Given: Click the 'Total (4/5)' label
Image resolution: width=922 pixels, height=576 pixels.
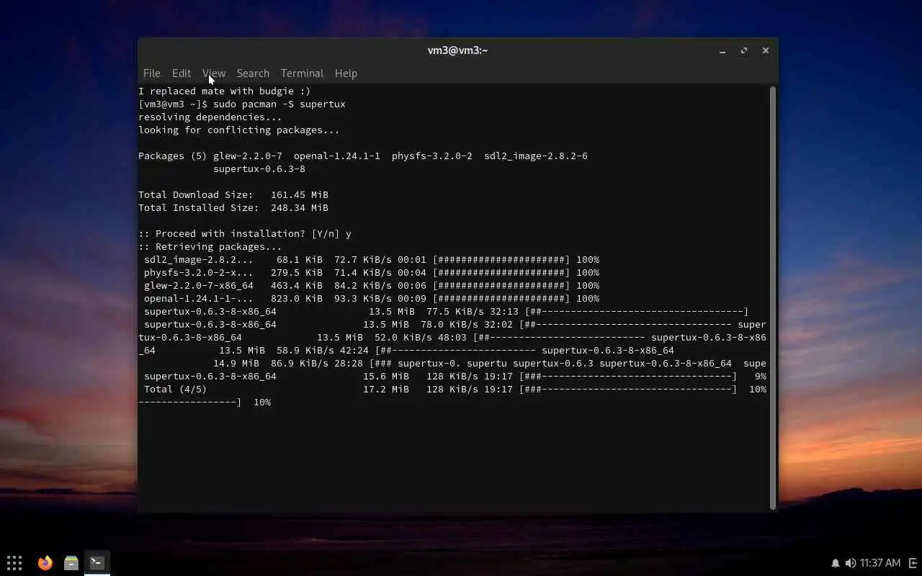Looking at the screenshot, I should click(176, 390).
